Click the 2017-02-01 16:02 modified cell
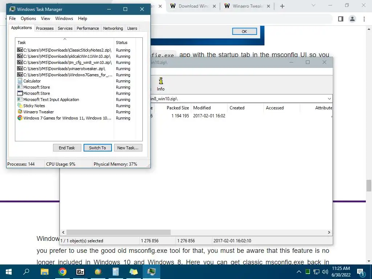 click(209, 116)
